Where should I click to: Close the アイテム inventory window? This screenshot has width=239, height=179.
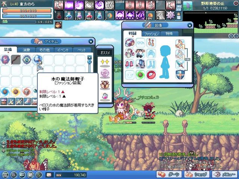point(91,41)
